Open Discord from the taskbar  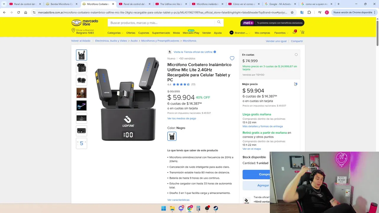181,208
